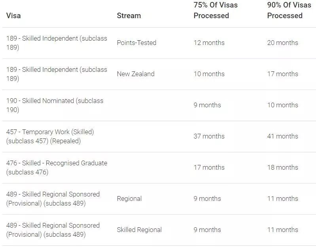Select the 457 - Temporary Work (Skilled) visa
This screenshot has width=316, height=247.
50,136
